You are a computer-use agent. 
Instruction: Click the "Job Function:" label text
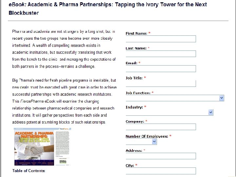tap(138, 93)
